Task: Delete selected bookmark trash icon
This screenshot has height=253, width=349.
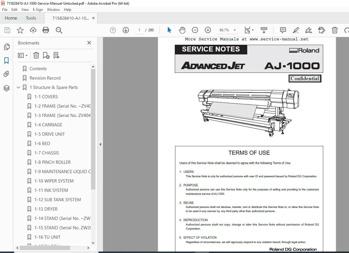Action: coord(36,55)
